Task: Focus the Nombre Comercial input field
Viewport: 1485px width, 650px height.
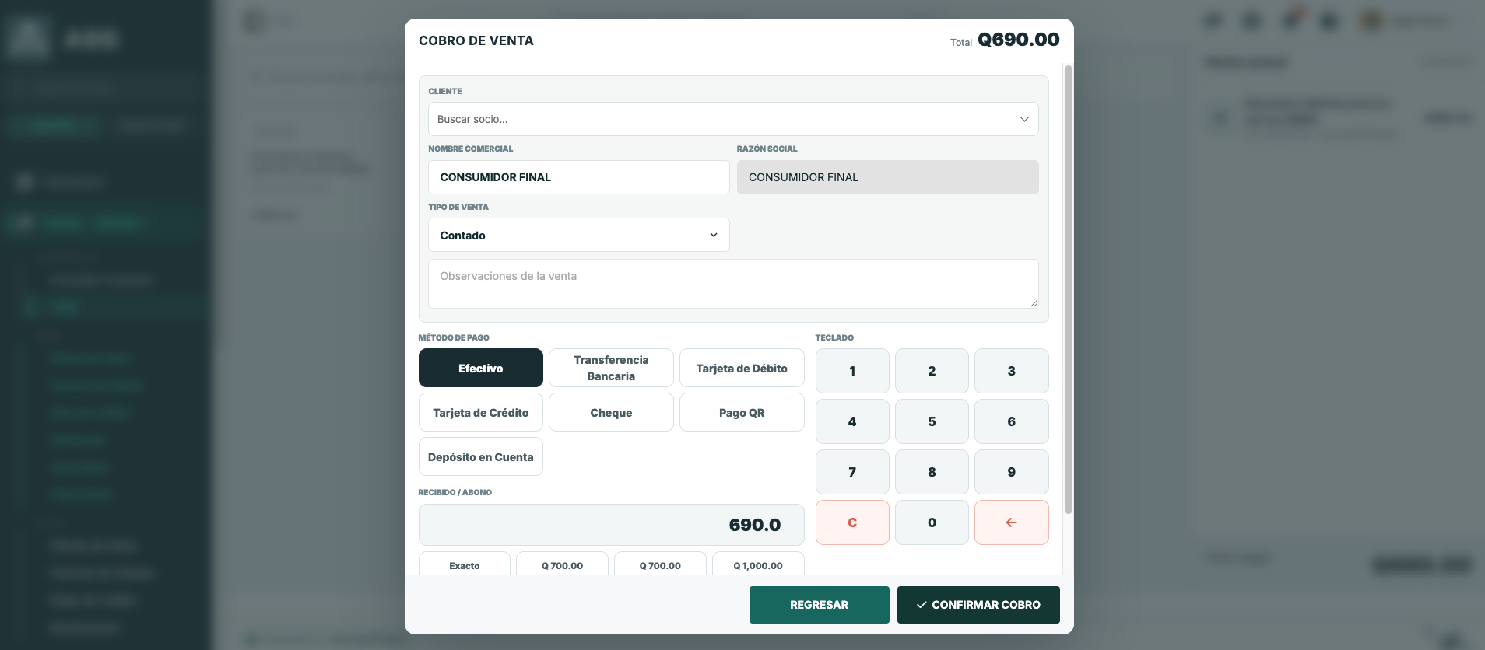Action: 579,177
